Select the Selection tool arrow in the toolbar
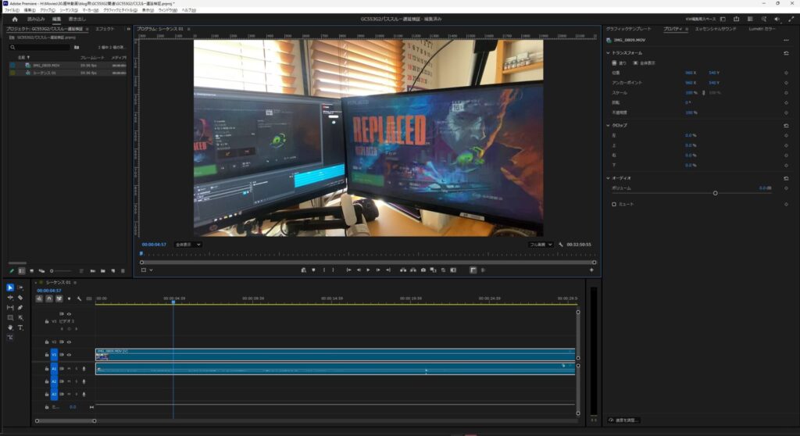800x436 pixels. pos(10,288)
